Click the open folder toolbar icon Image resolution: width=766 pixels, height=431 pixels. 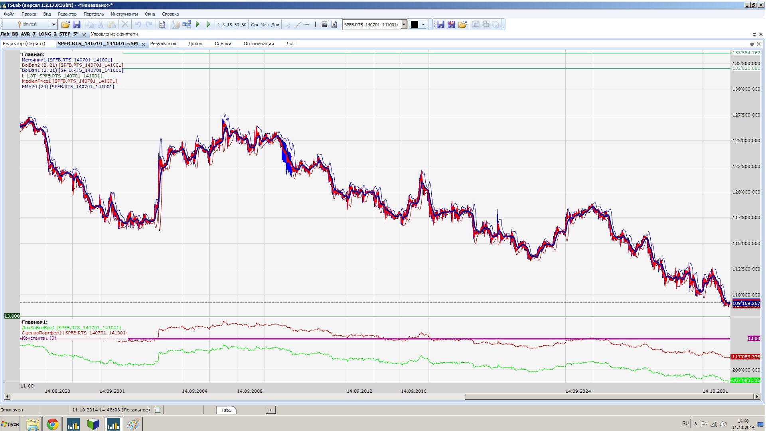[65, 25]
